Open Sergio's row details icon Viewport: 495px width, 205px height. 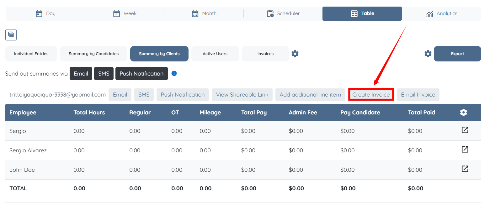(465, 130)
